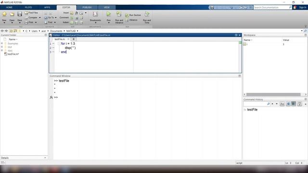The width and height of the screenshot is (308, 173).
Task: Select testFile.m in Current Folder
Action: pos(13,54)
